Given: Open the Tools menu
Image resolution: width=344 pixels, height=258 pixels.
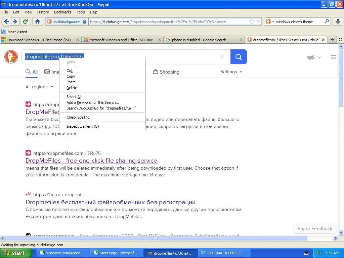Looking at the screenshot, I should click(81, 12).
